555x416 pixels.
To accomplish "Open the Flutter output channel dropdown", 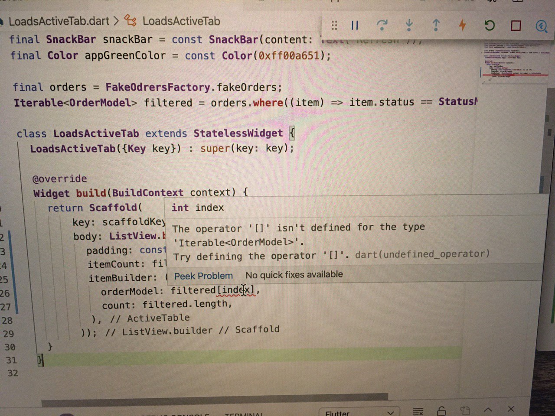I will coord(359,413).
